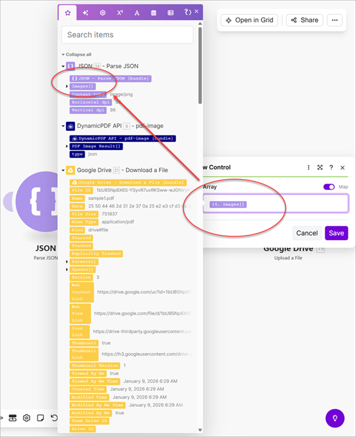Click the module settings dots icon
This screenshot has width=356, height=437.
[309, 167]
